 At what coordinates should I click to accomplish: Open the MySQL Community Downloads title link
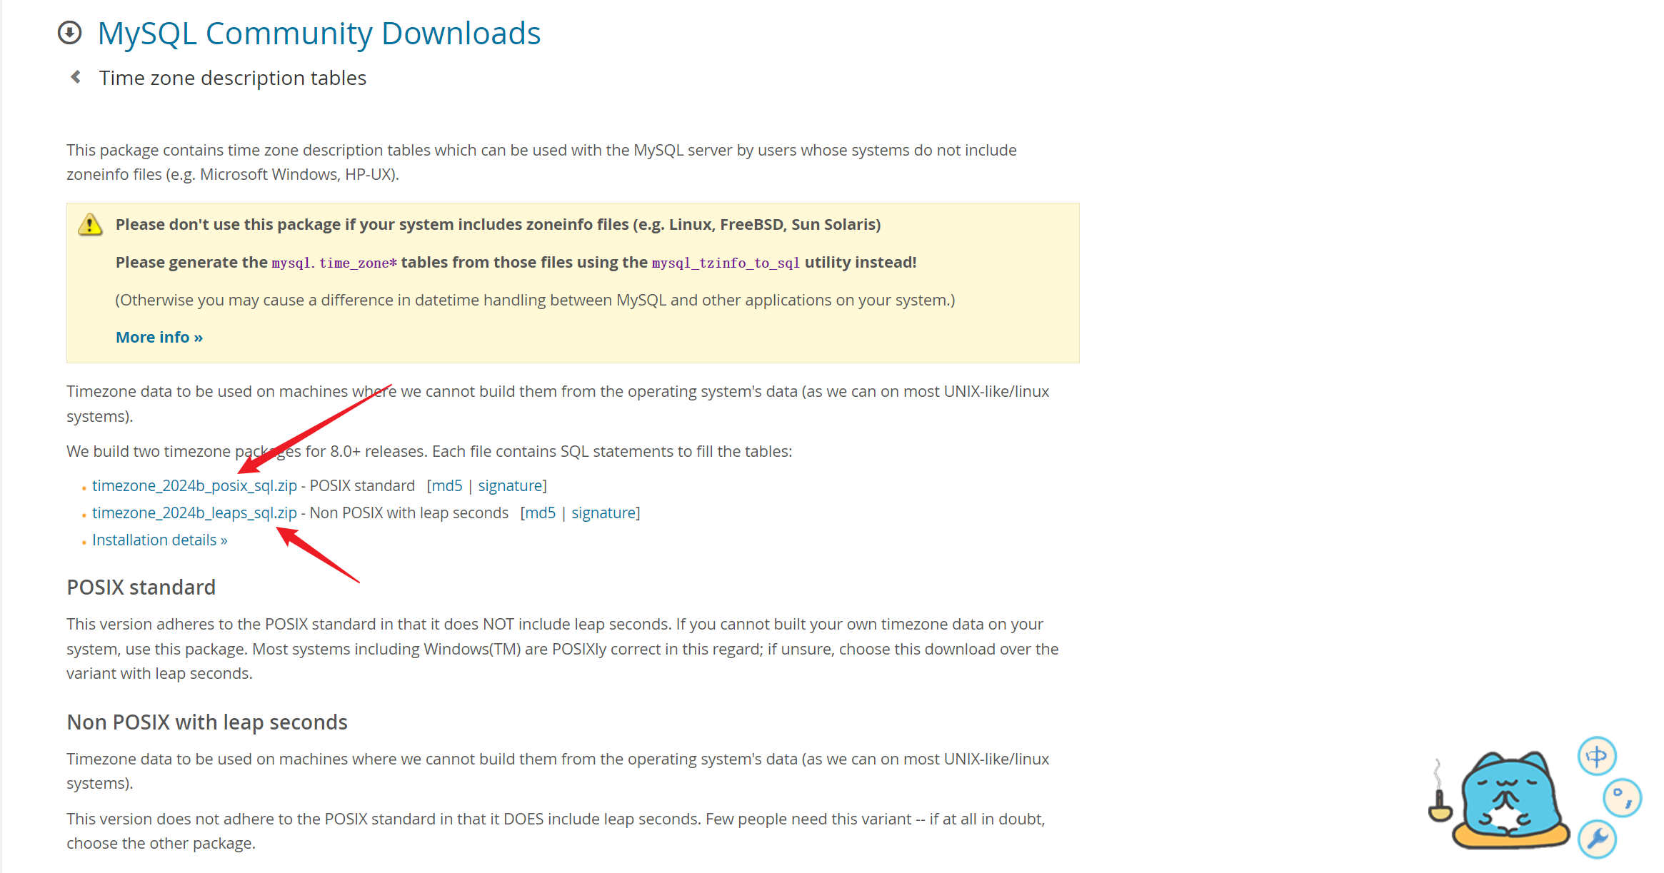point(319,34)
